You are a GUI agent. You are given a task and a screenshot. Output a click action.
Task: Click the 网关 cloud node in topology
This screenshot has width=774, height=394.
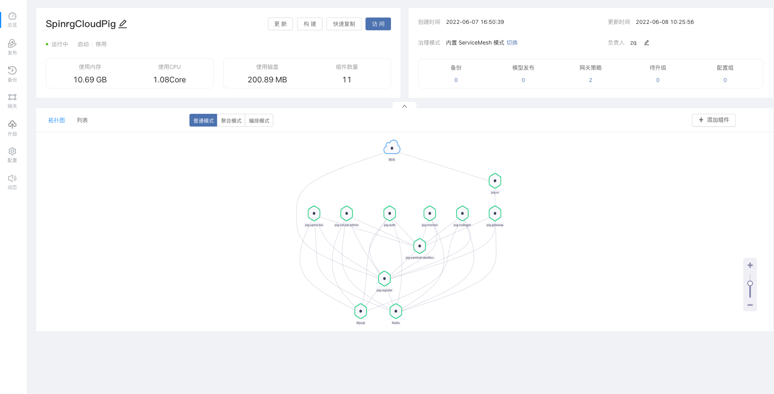tap(392, 148)
